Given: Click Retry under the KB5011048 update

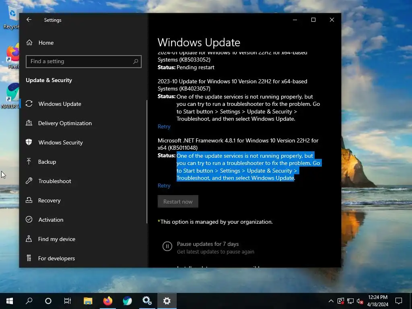Looking at the screenshot, I should pos(164,185).
